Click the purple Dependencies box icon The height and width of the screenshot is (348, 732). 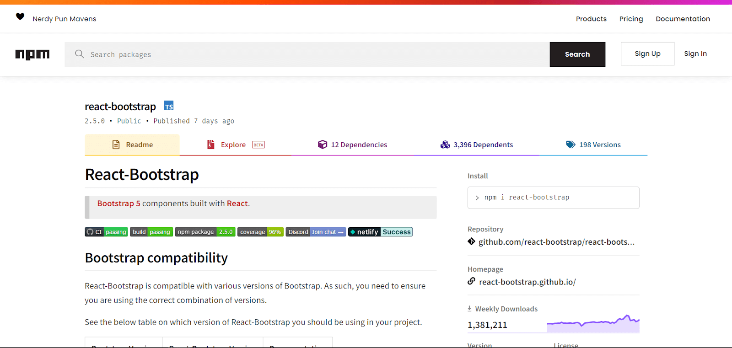pyautogui.click(x=323, y=145)
